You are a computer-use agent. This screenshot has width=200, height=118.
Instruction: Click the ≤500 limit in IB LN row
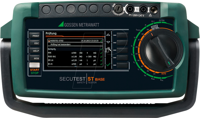(x=74, y=64)
